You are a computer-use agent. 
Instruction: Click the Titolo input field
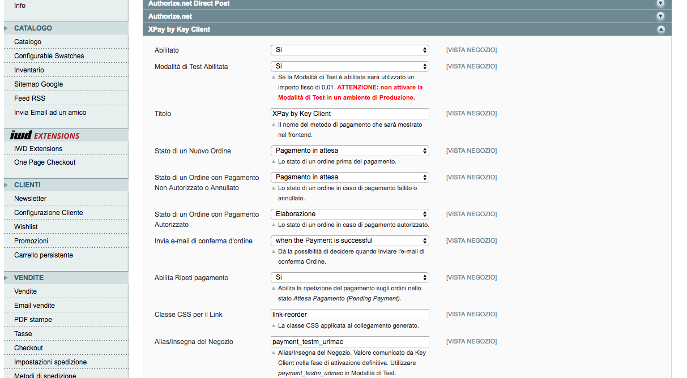pyautogui.click(x=350, y=114)
